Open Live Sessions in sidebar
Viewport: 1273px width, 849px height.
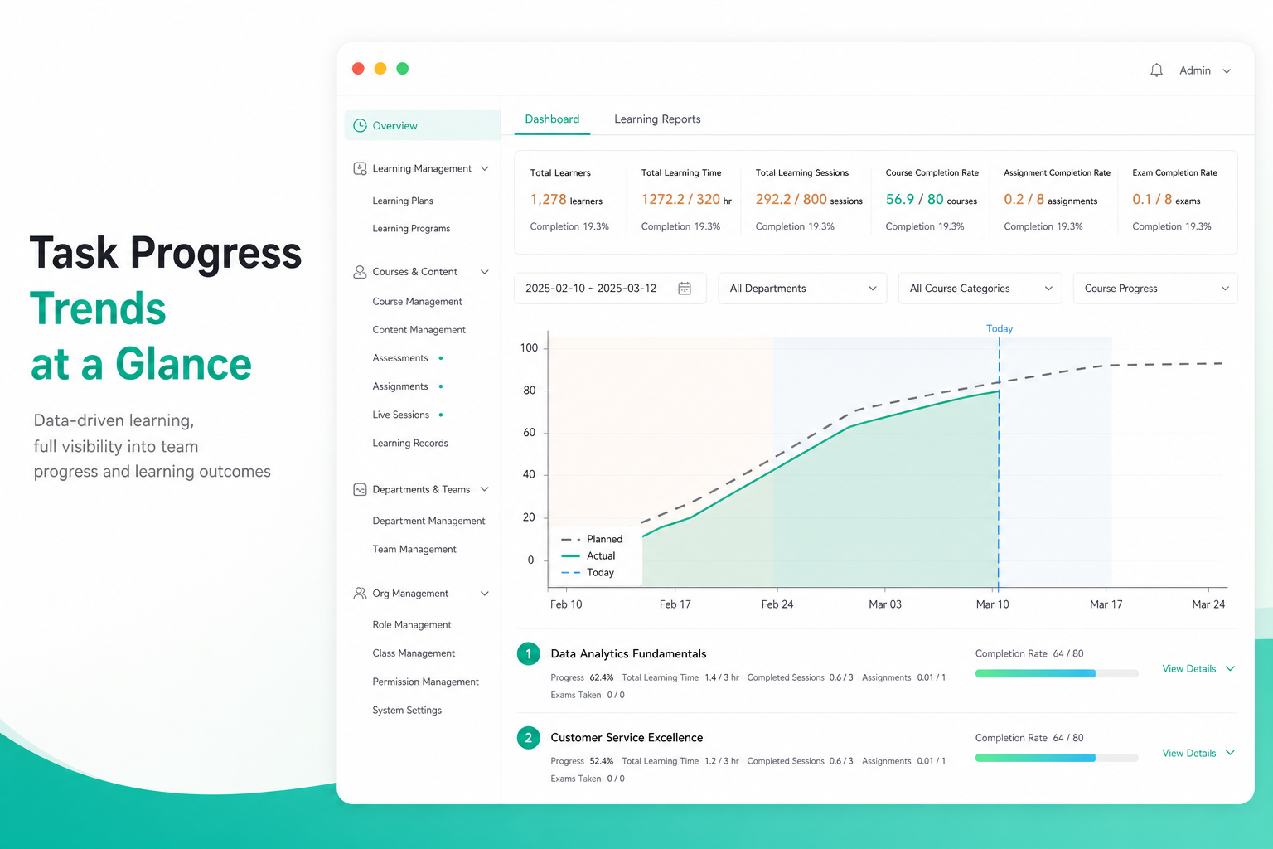coord(400,415)
